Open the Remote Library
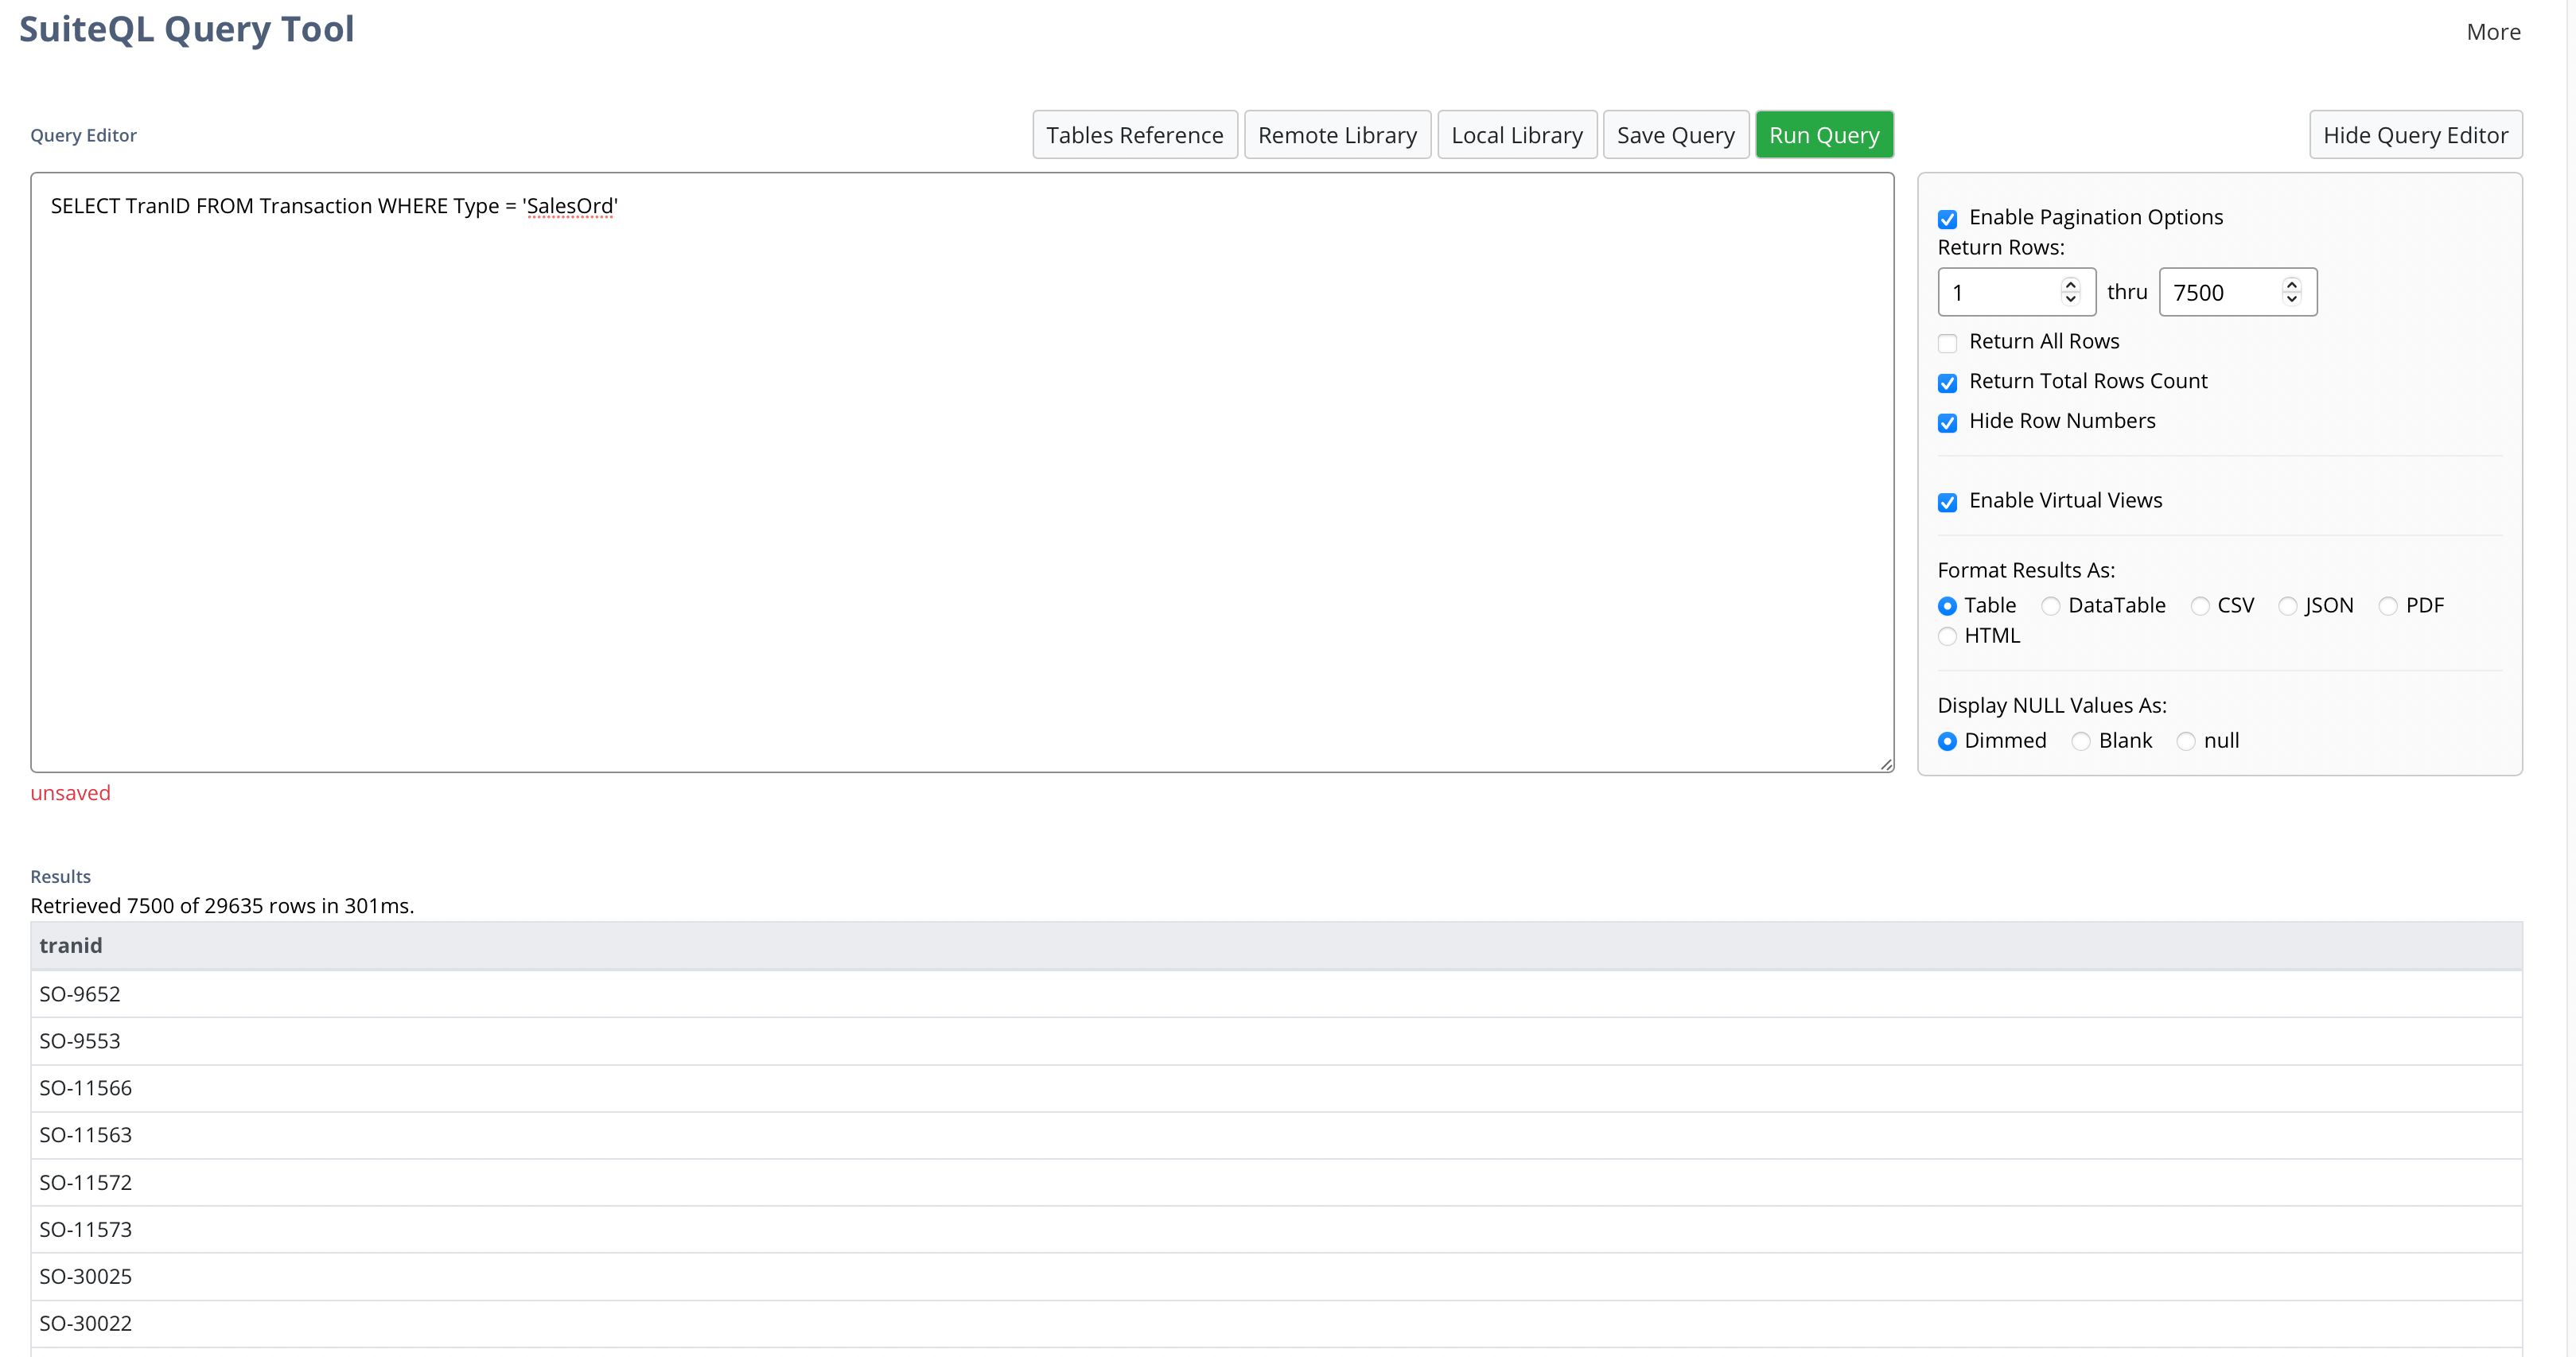Viewport: 2576px width, 1357px height. 1337,134
